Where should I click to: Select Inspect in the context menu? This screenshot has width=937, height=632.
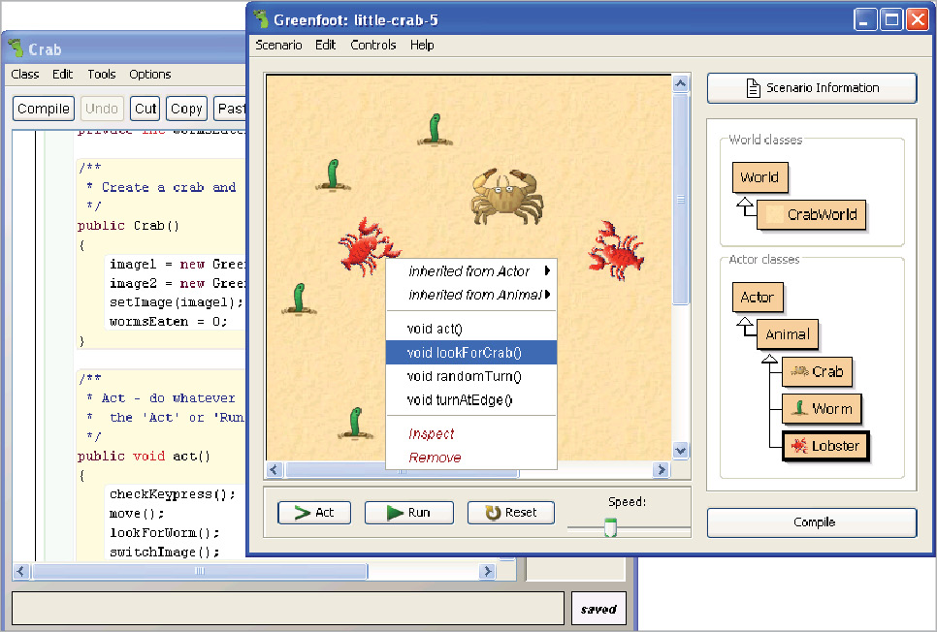[x=432, y=433]
